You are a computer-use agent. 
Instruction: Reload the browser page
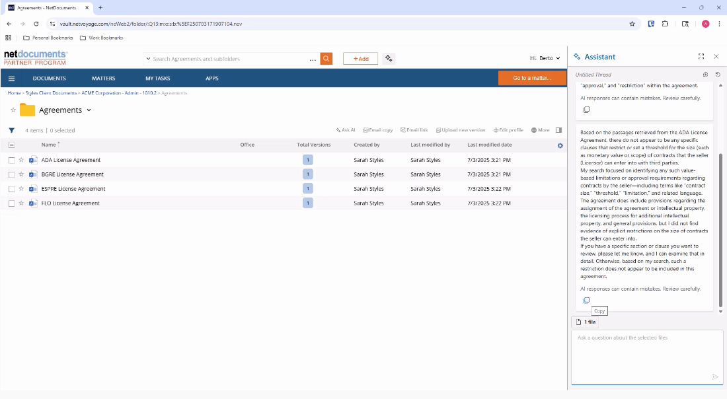click(36, 24)
